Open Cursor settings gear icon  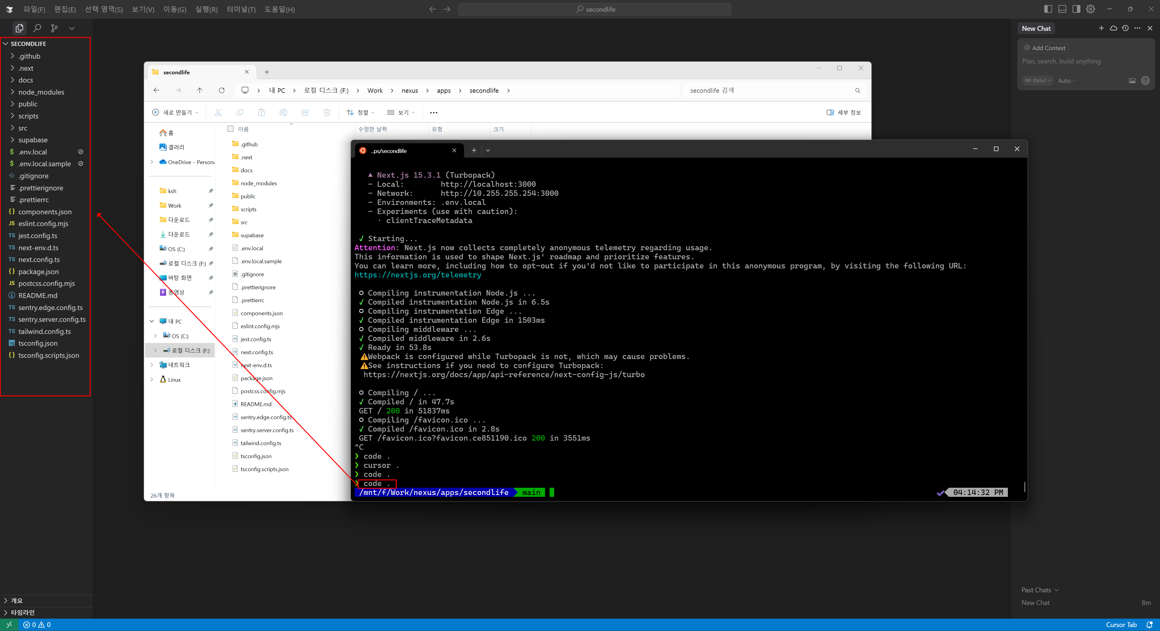pos(1090,9)
